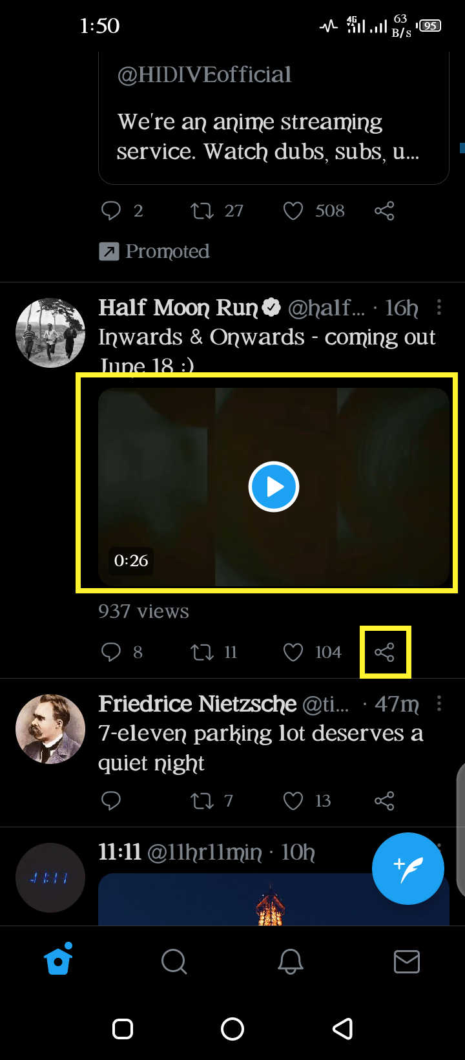Open Half Moon Run's verified badge
This screenshot has width=465, height=1060.
[x=271, y=308]
